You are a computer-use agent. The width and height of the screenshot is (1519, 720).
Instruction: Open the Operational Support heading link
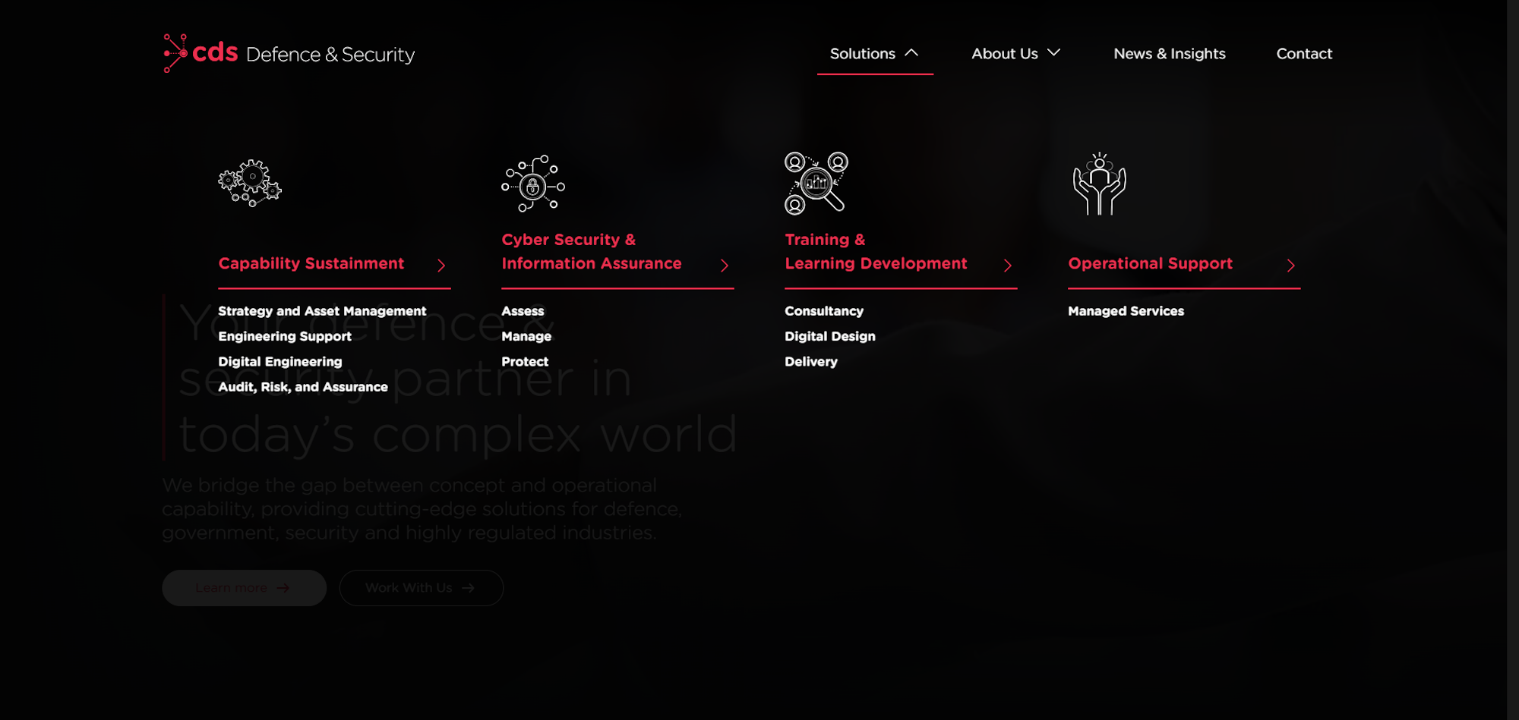(x=1150, y=263)
